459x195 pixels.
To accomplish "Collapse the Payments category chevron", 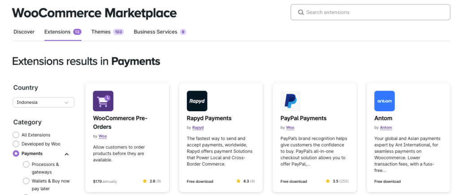I will (x=67, y=154).
